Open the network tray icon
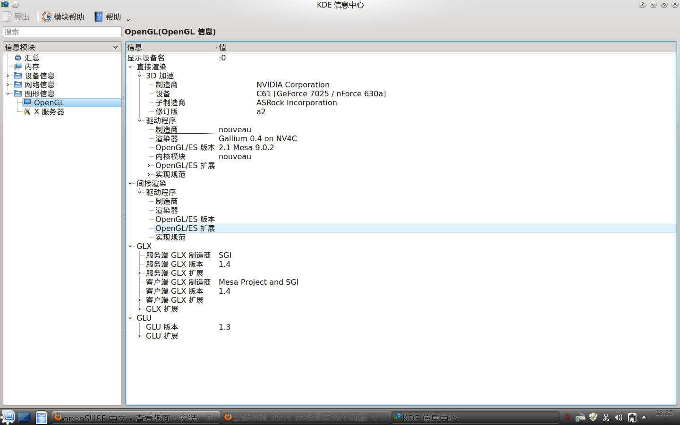The image size is (680, 425). coord(632,417)
